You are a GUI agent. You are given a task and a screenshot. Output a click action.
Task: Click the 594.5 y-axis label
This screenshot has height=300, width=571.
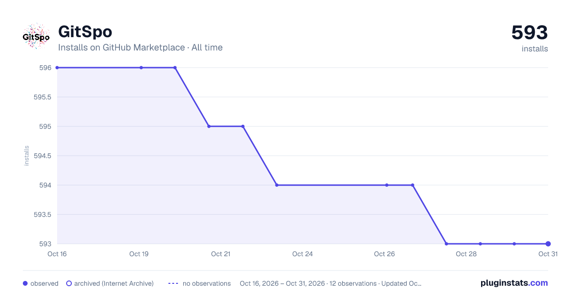tap(42, 156)
